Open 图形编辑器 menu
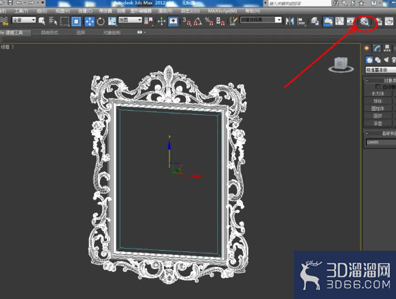 click(141, 11)
